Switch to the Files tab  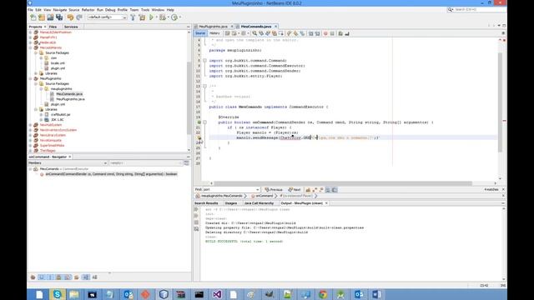[x=53, y=27]
